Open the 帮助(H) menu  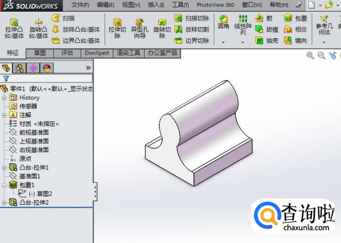[x=279, y=5]
